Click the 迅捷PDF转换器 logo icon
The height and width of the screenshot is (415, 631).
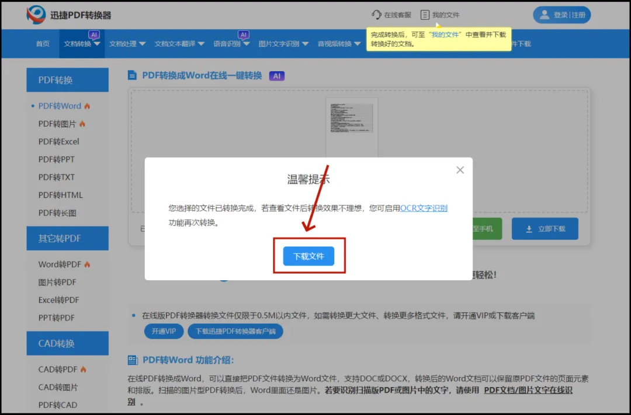pos(36,15)
